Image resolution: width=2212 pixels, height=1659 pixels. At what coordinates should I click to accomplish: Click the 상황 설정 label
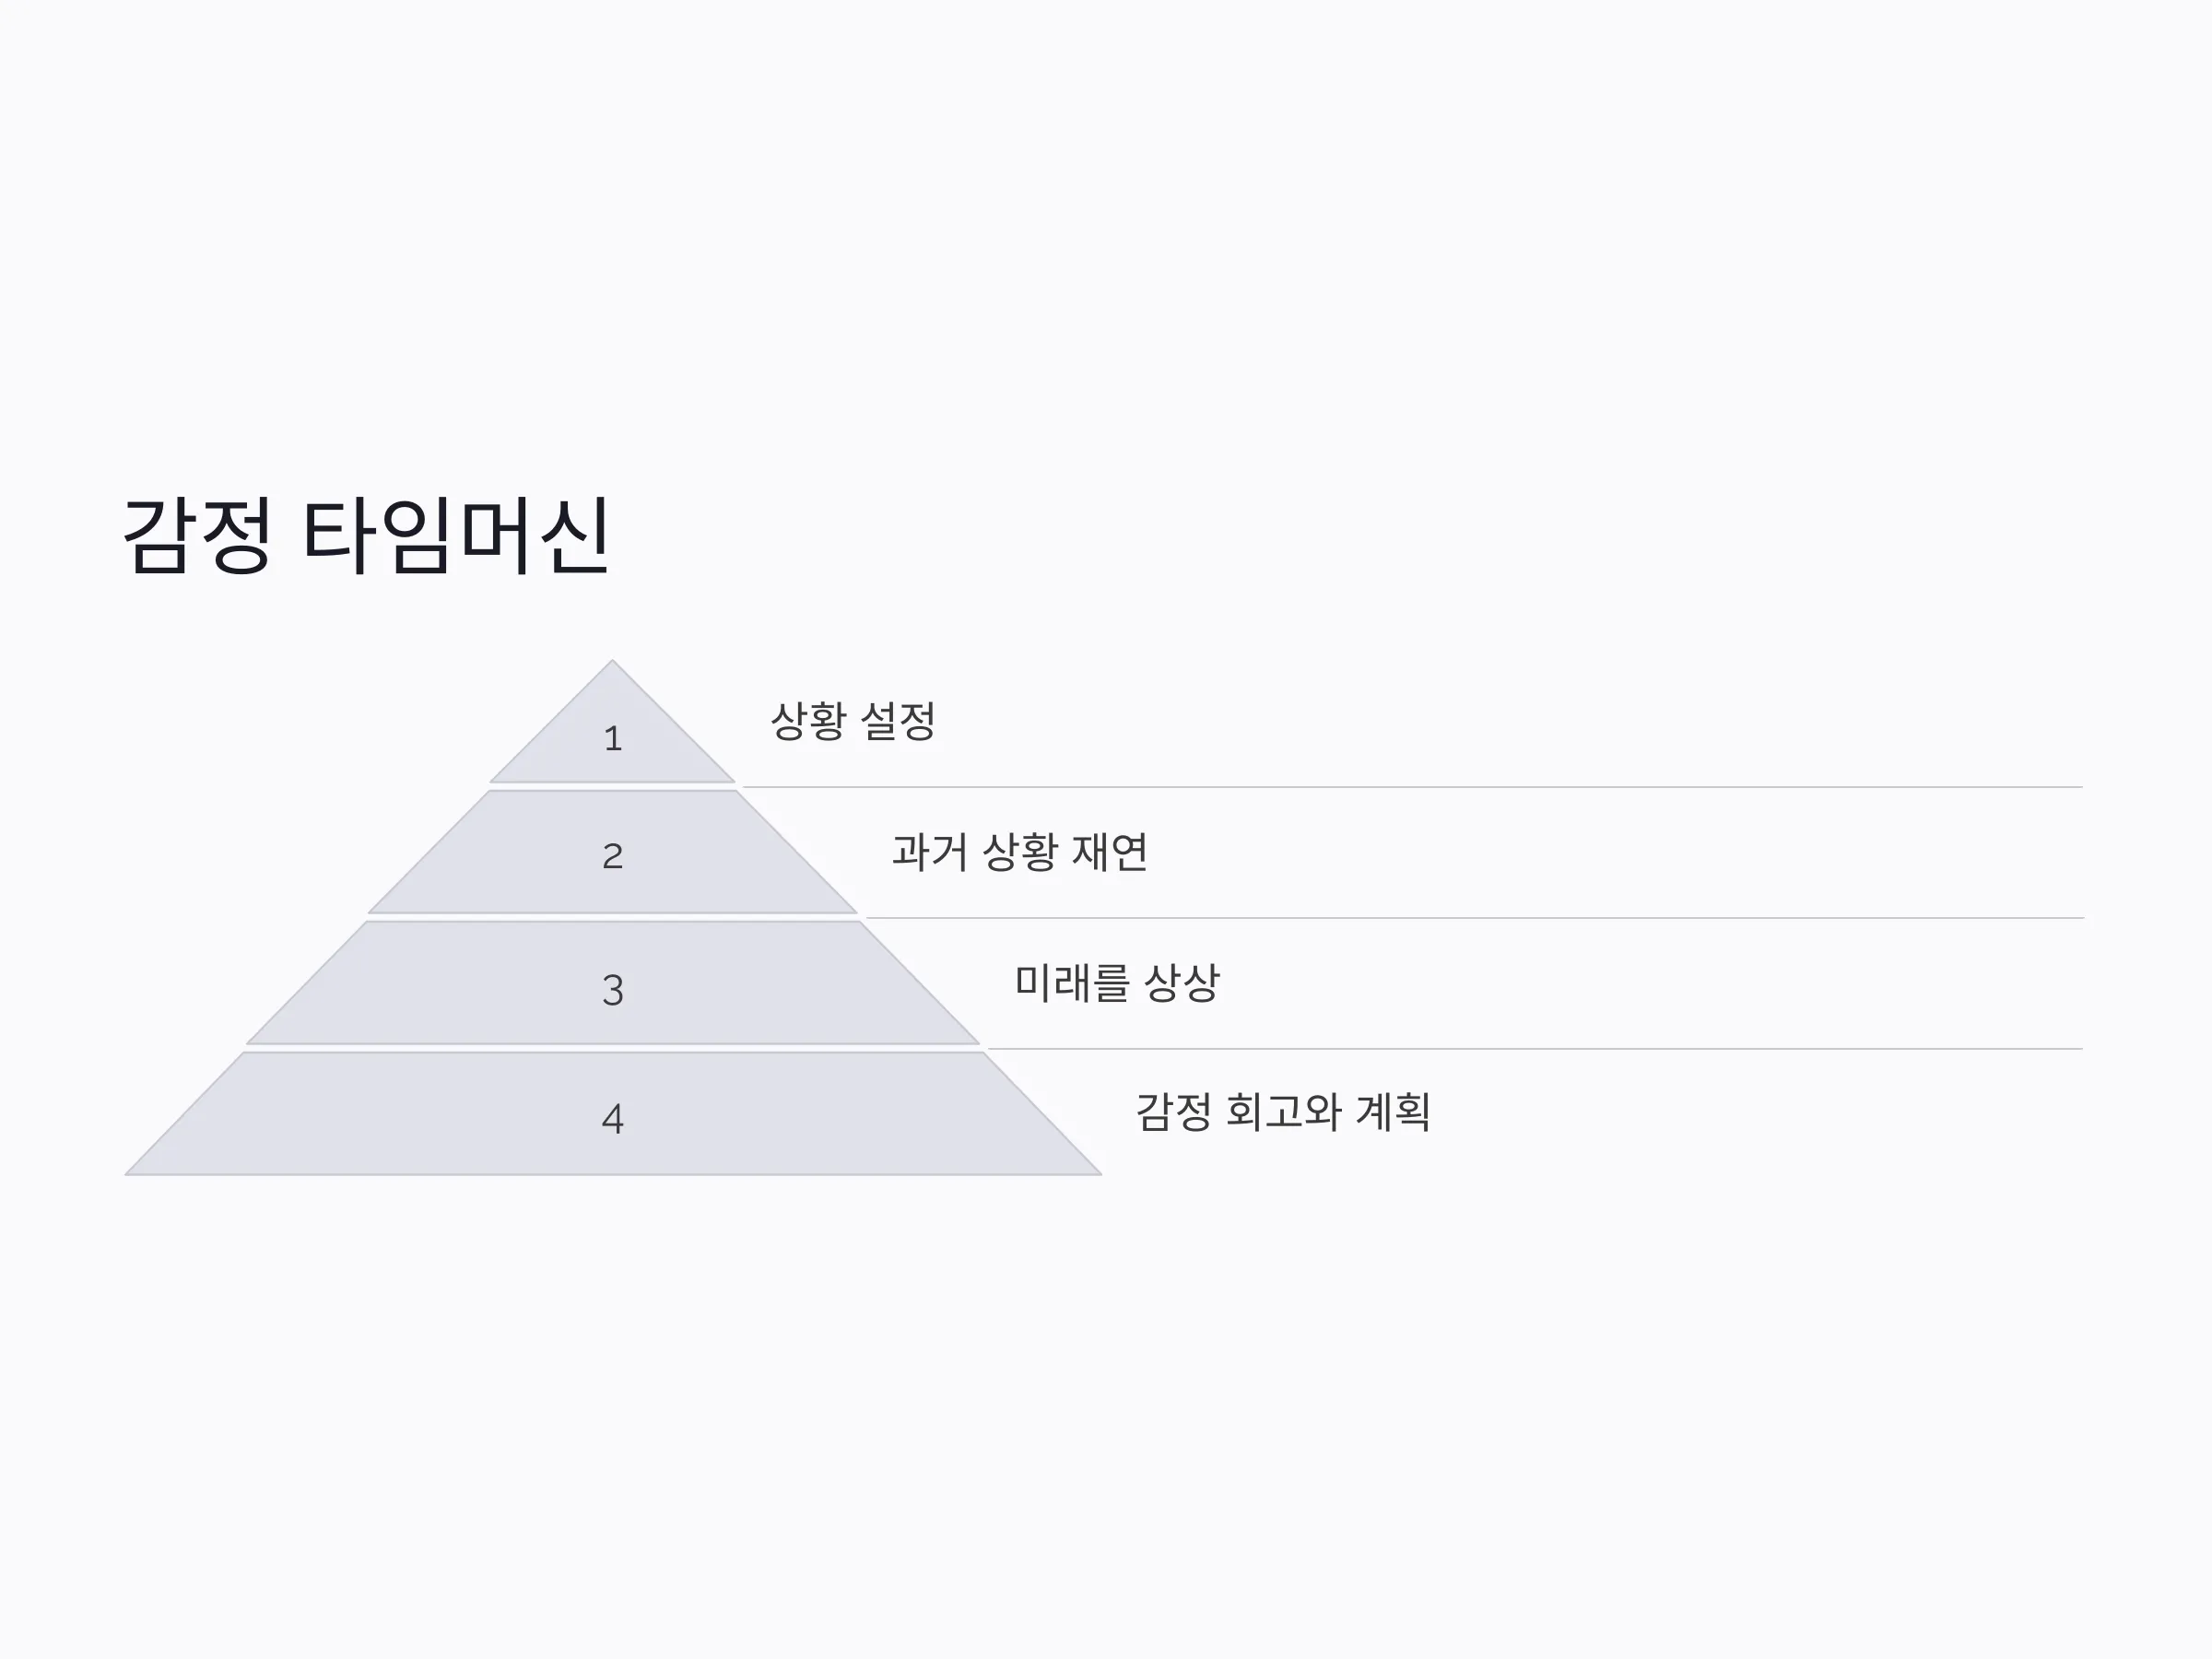click(x=853, y=721)
